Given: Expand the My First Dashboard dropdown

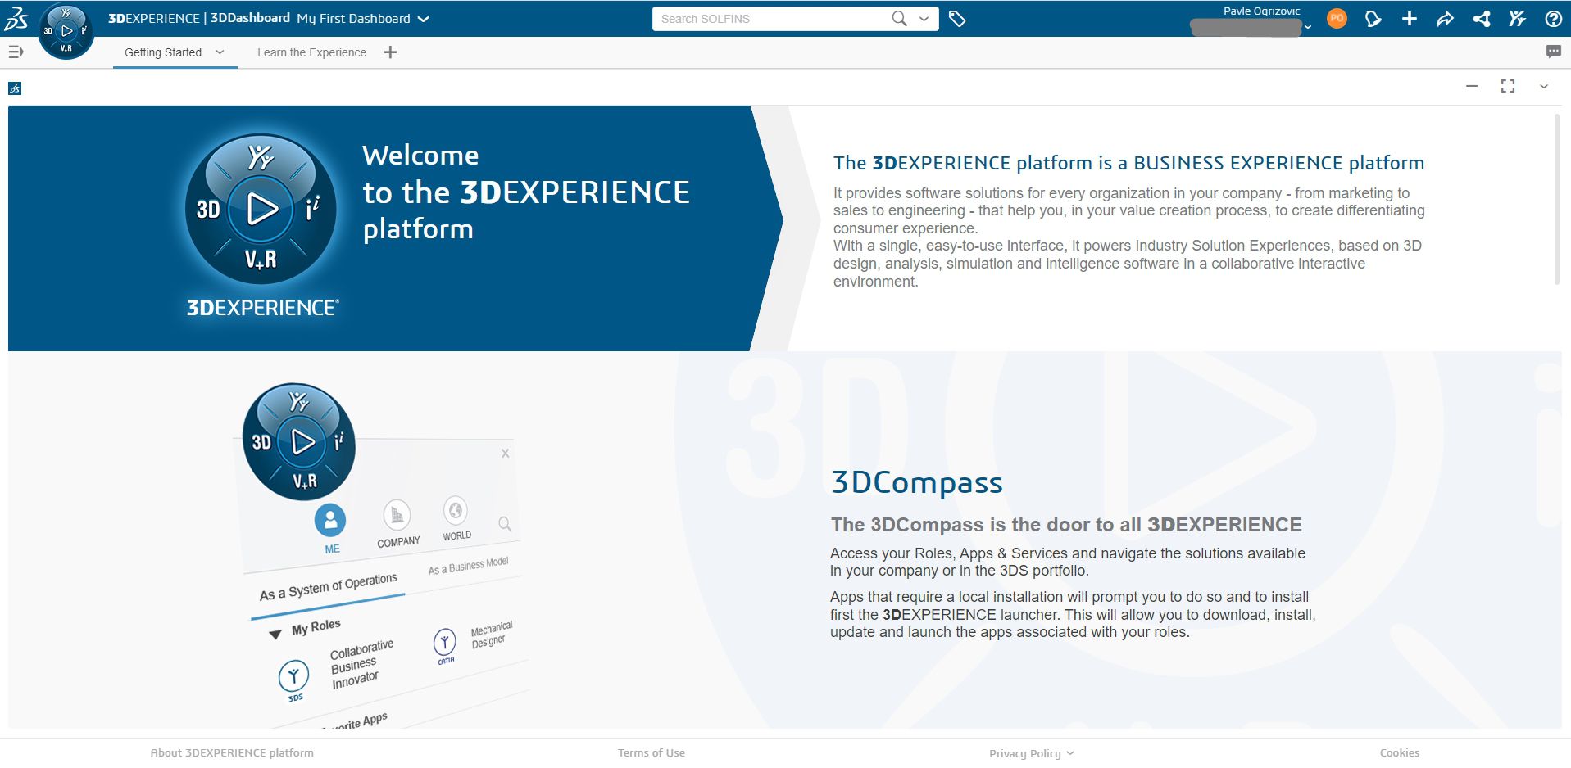Looking at the screenshot, I should [423, 18].
